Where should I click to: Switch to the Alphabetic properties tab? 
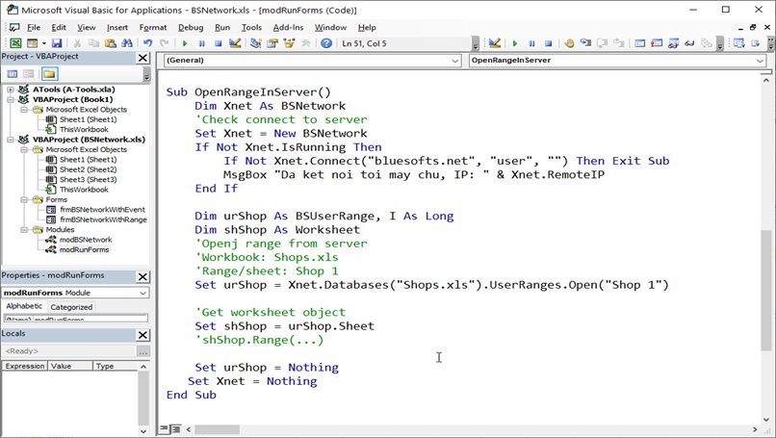[24, 306]
